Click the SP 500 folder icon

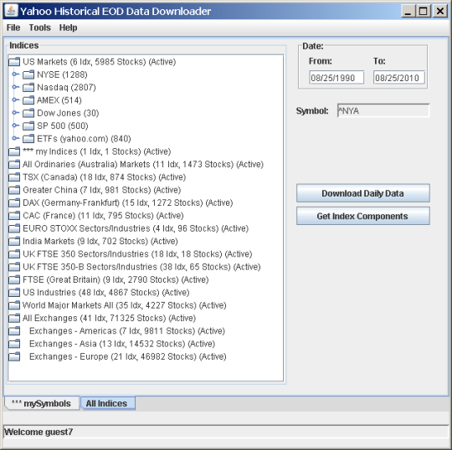coord(28,126)
